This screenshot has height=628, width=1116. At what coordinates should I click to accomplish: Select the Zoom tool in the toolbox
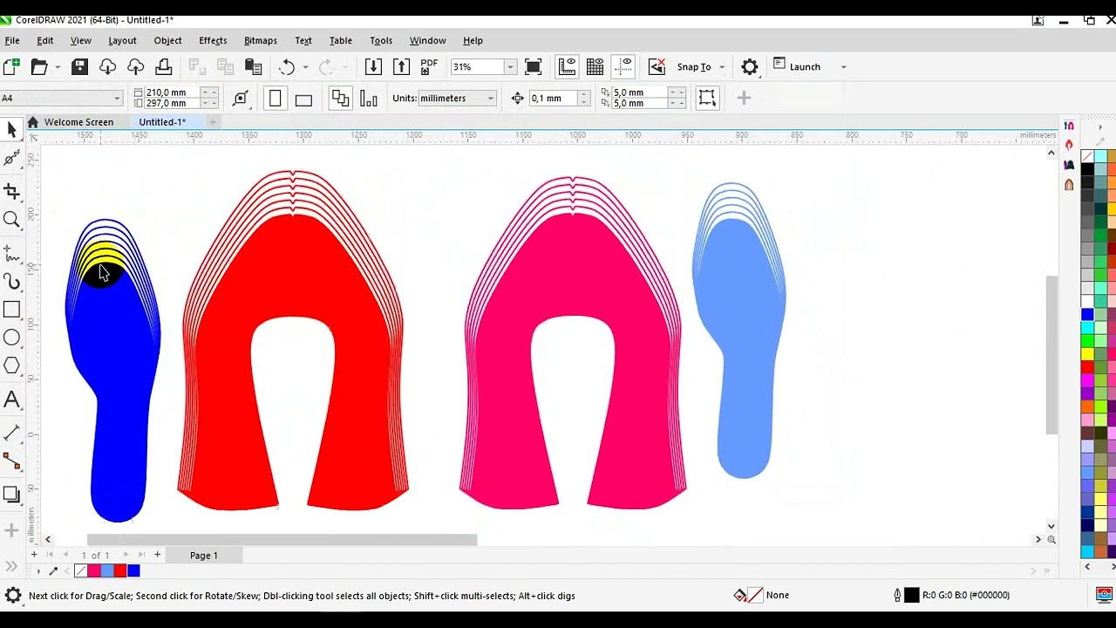pyautogui.click(x=11, y=220)
